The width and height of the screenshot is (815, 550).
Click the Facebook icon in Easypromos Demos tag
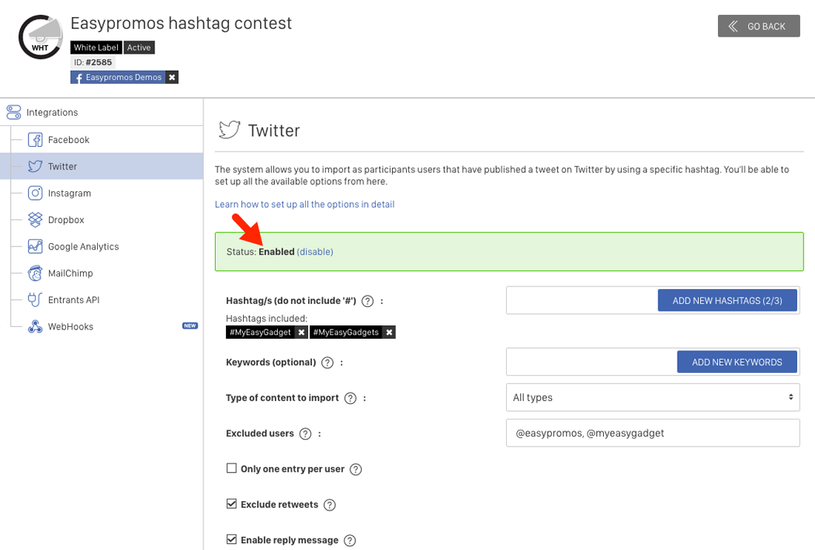coord(78,78)
